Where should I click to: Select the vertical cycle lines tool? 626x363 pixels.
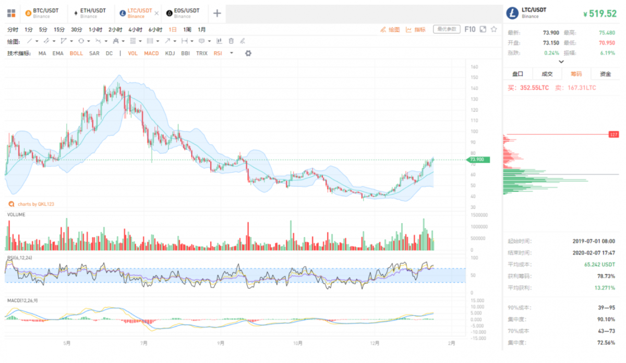coord(150,41)
